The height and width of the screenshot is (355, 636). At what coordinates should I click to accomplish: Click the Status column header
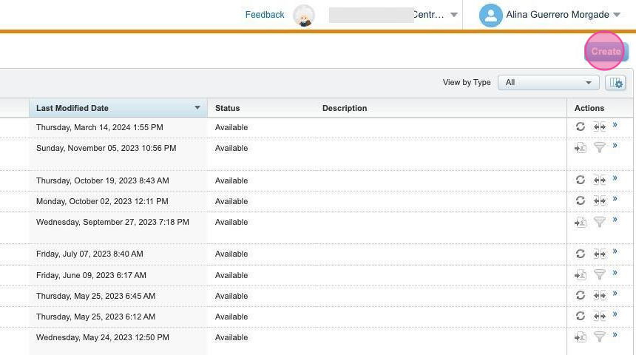coord(227,108)
